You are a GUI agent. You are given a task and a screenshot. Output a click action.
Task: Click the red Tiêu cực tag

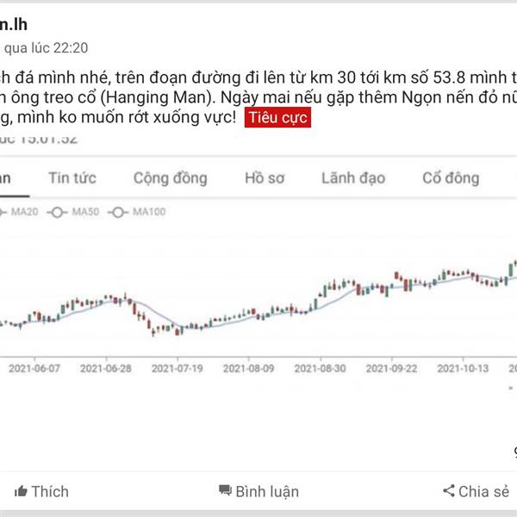coord(277,117)
